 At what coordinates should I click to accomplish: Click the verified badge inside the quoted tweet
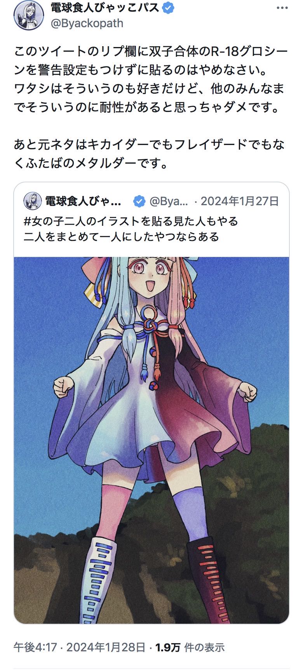139,201
